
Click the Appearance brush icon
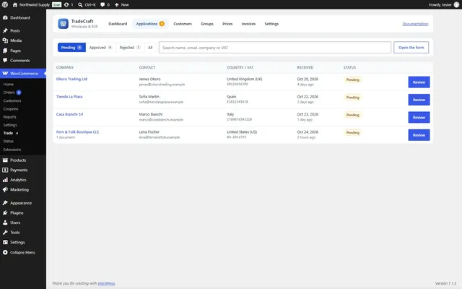(x=5, y=203)
